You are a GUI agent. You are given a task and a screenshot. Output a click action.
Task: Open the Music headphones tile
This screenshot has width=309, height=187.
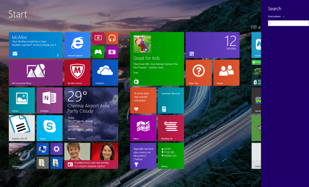tap(112, 38)
